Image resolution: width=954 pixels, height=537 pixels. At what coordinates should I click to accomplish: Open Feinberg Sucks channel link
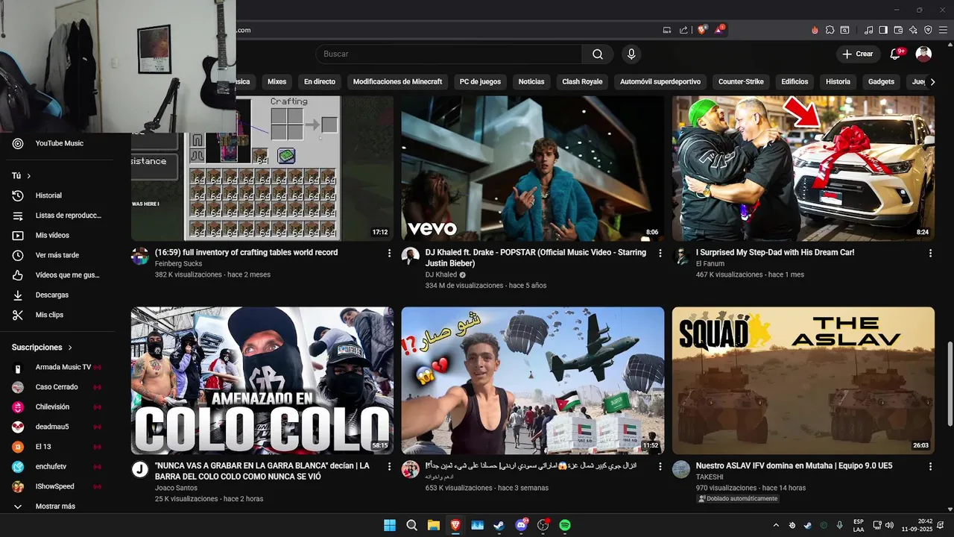pyautogui.click(x=178, y=264)
